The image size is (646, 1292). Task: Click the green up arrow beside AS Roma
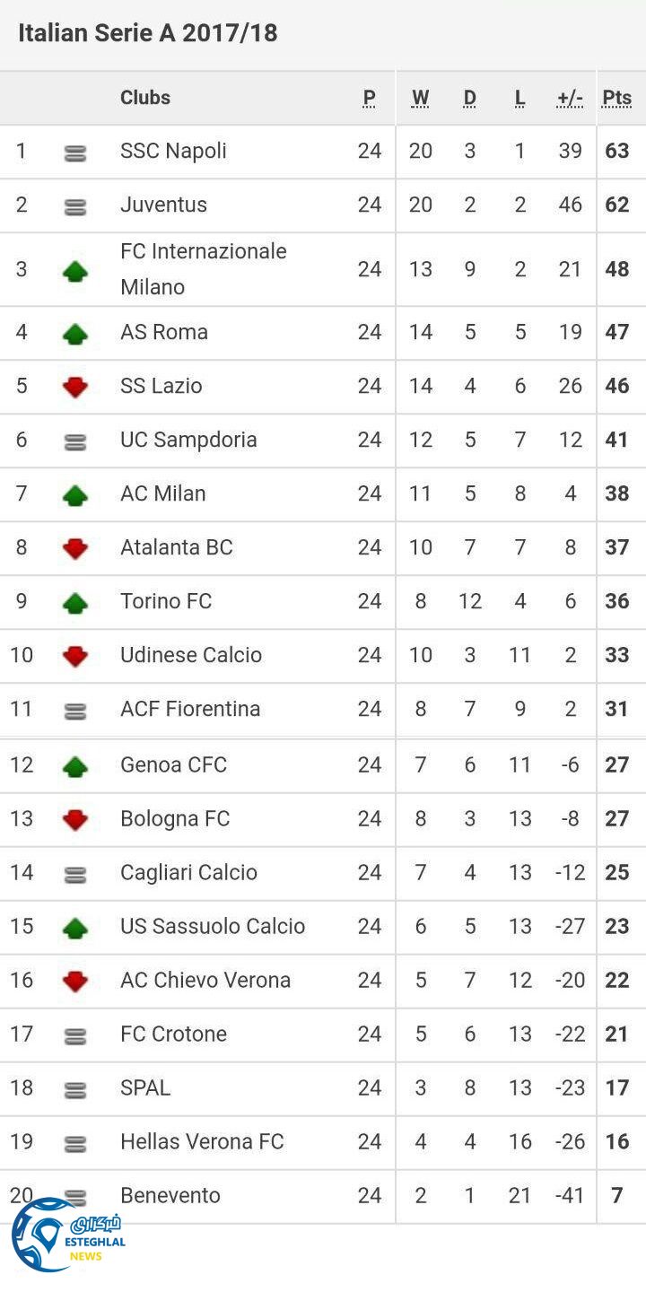(75, 334)
